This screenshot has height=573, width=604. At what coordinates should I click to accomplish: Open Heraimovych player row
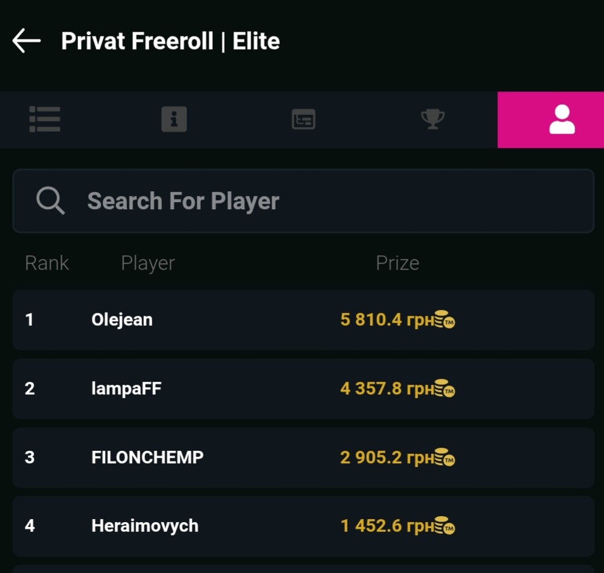tap(145, 526)
